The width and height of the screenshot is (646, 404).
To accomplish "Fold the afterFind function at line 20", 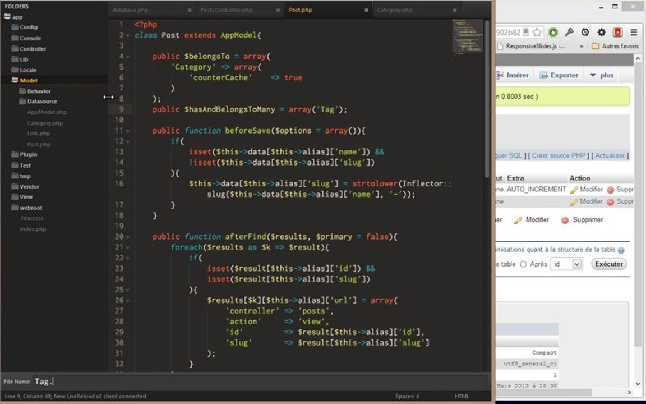I will click(128, 237).
